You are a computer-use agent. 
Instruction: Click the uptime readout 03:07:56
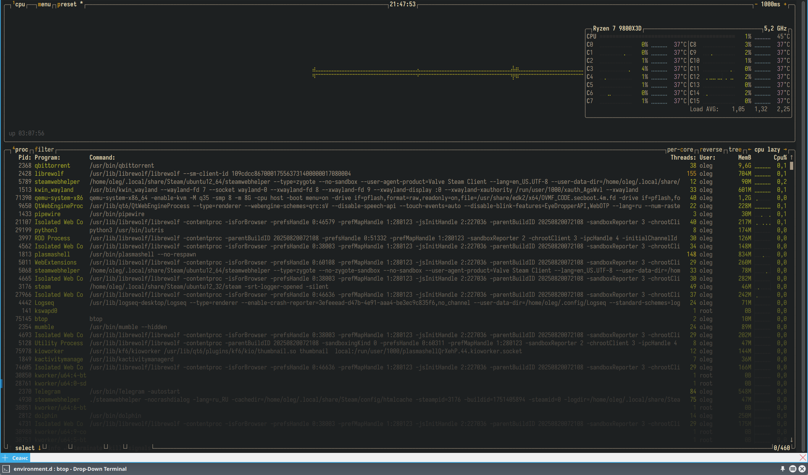27,133
